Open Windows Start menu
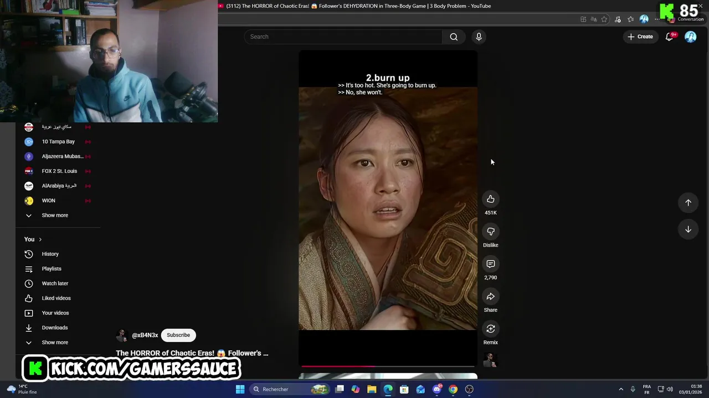The height and width of the screenshot is (398, 709). point(240,389)
